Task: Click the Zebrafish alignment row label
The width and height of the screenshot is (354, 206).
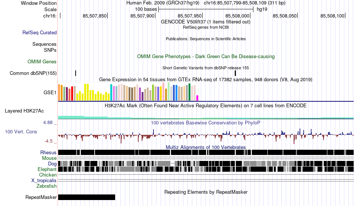Action: [47, 186]
